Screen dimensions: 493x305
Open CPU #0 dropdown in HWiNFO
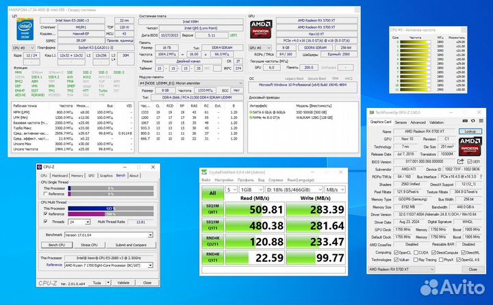23,48
